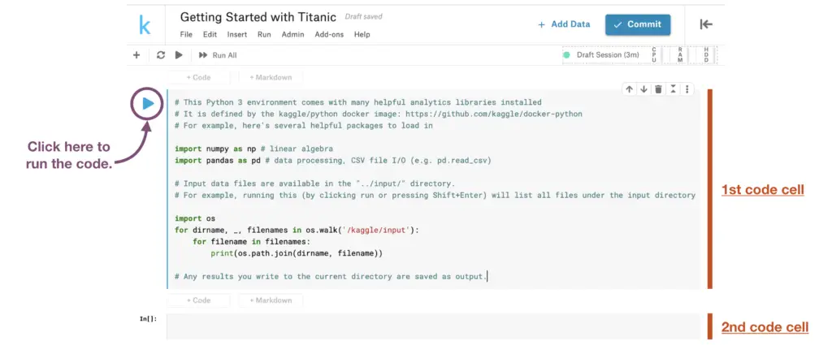Click the + Markdown button below the first cell
Viewport: 832px width, 345px height.
(x=271, y=300)
